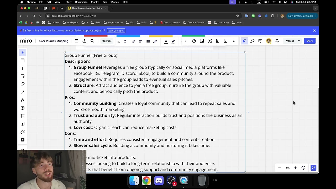
Task: Adjust the font size stepper arrows
Action: (125, 41)
